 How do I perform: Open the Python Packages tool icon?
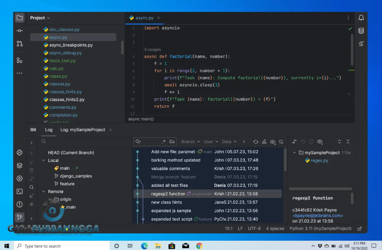(20, 153)
